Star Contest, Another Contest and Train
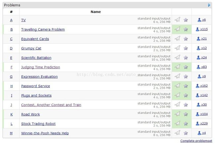215x144 pixels. point(186,105)
